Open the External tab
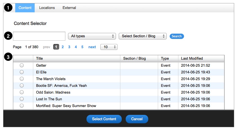 point(69,8)
